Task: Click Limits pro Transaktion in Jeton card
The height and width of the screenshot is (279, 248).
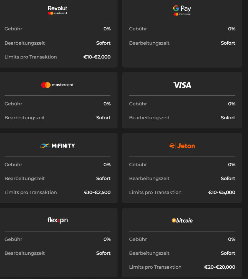Action: click(x=155, y=192)
